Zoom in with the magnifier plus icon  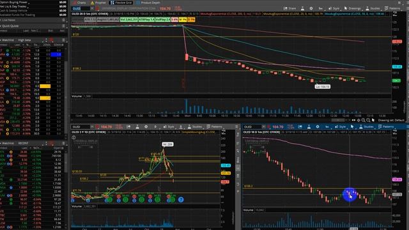tap(364, 120)
